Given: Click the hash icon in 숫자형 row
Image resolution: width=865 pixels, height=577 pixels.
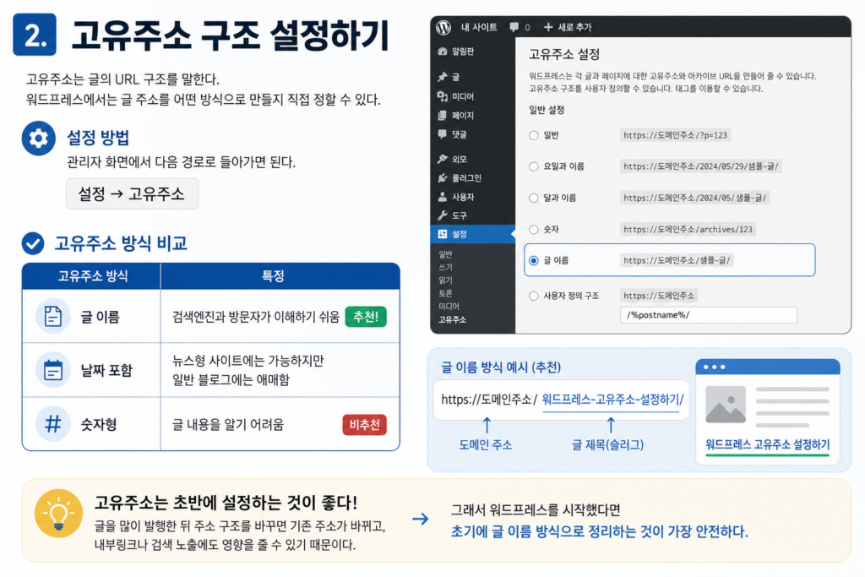Looking at the screenshot, I should point(53,424).
